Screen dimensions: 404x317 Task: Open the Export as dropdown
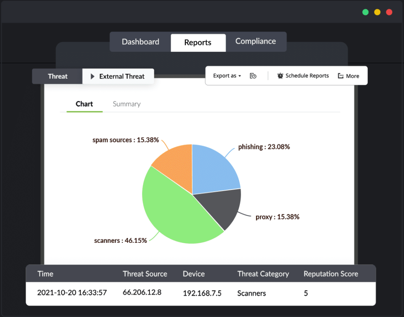(226, 75)
